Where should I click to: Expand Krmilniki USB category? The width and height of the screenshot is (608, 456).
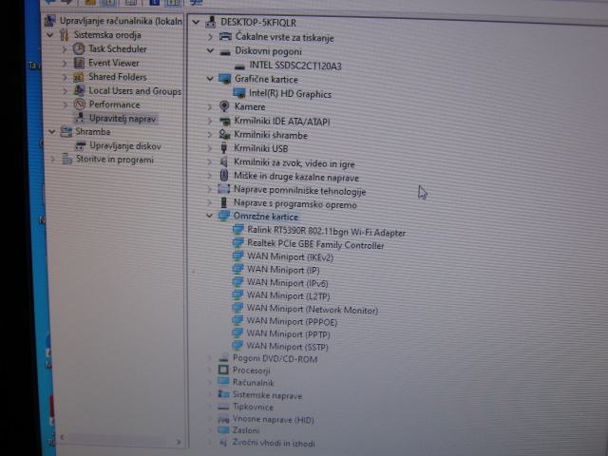tap(209, 148)
